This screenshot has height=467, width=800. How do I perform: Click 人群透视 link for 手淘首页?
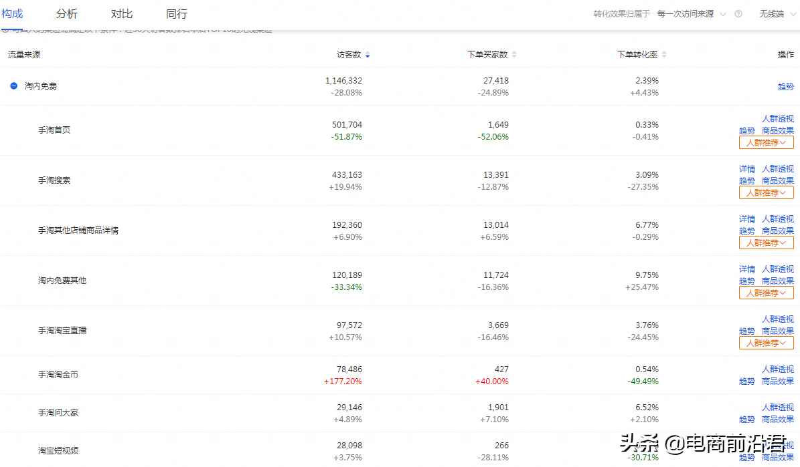tap(777, 119)
